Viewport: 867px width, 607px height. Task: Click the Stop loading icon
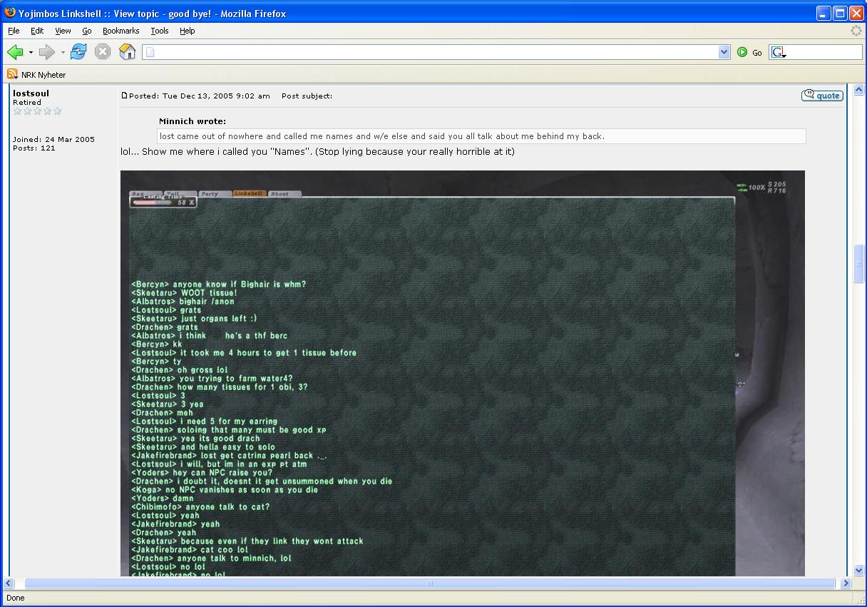pyautogui.click(x=103, y=52)
